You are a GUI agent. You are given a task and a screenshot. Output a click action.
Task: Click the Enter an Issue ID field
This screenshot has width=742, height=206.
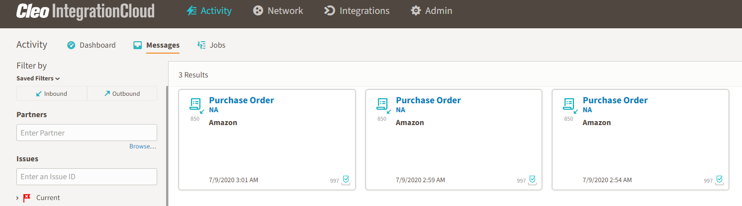pos(87,177)
